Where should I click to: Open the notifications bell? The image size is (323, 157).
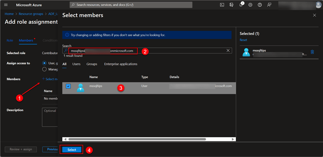tap(241, 5)
